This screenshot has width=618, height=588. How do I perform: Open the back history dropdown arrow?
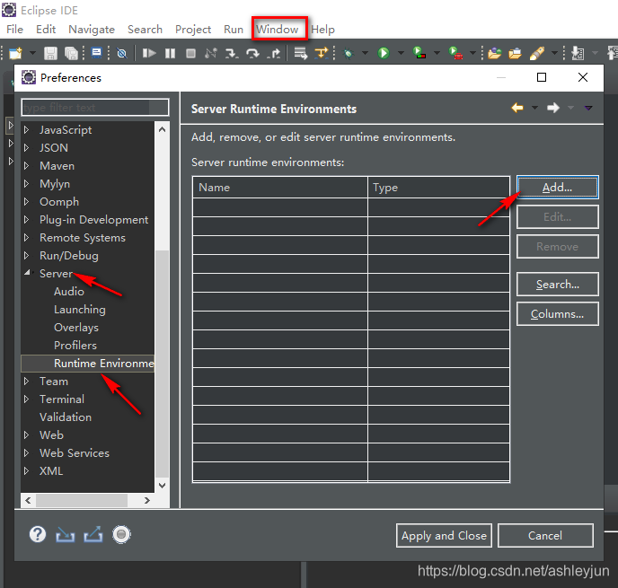coord(534,108)
